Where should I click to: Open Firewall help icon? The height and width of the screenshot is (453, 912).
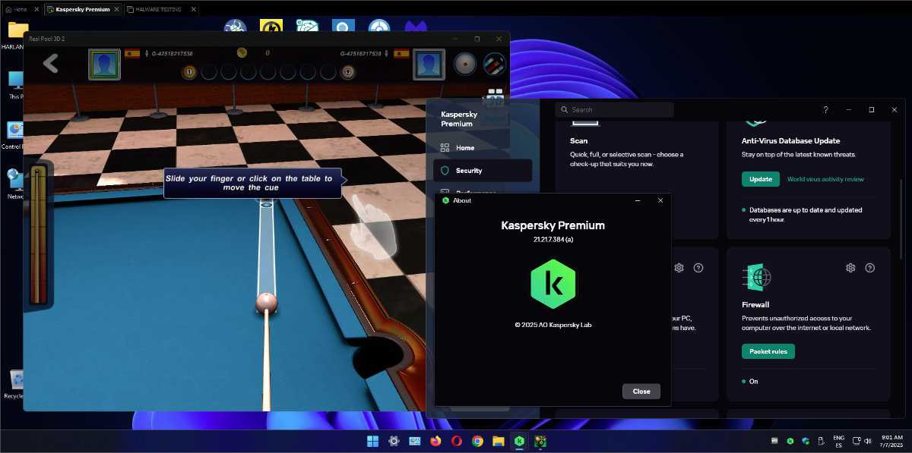click(x=870, y=268)
